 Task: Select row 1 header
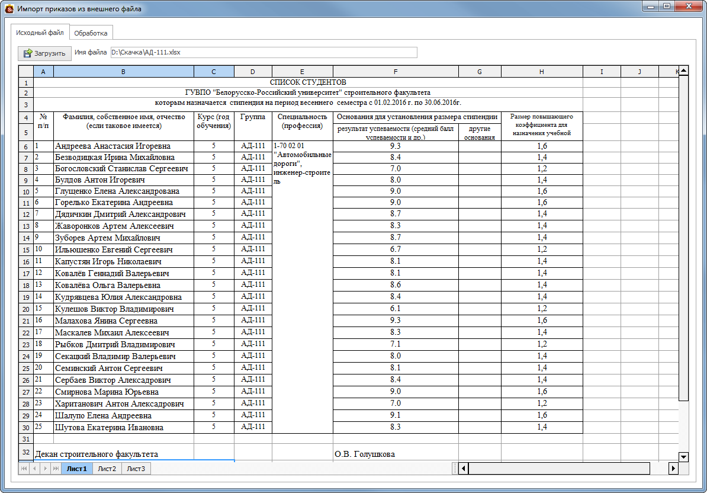pyautogui.click(x=26, y=82)
